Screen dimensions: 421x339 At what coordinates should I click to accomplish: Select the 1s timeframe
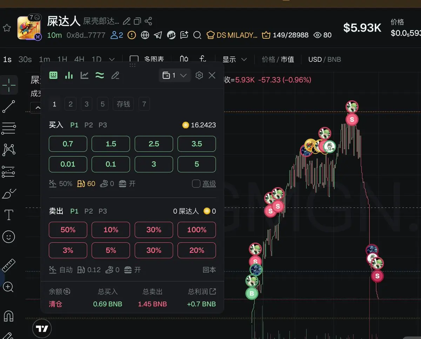[x=7, y=59]
